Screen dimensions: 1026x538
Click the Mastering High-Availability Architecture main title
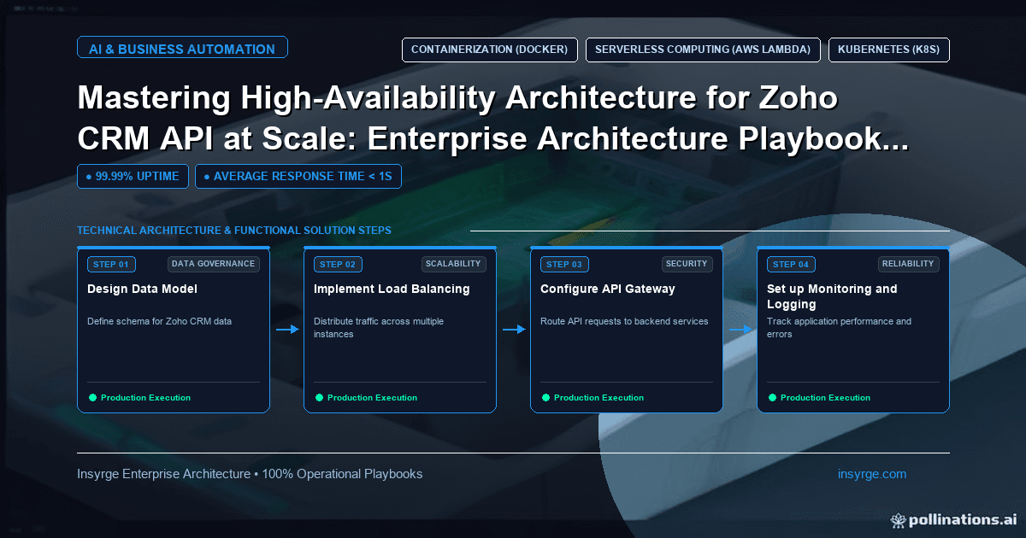(492, 120)
